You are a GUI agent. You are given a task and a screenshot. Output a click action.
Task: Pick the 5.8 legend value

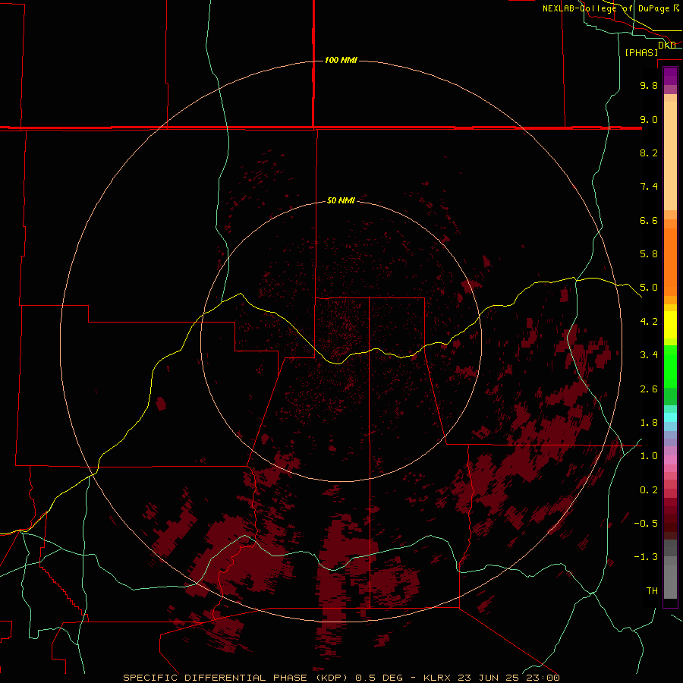[x=649, y=254]
